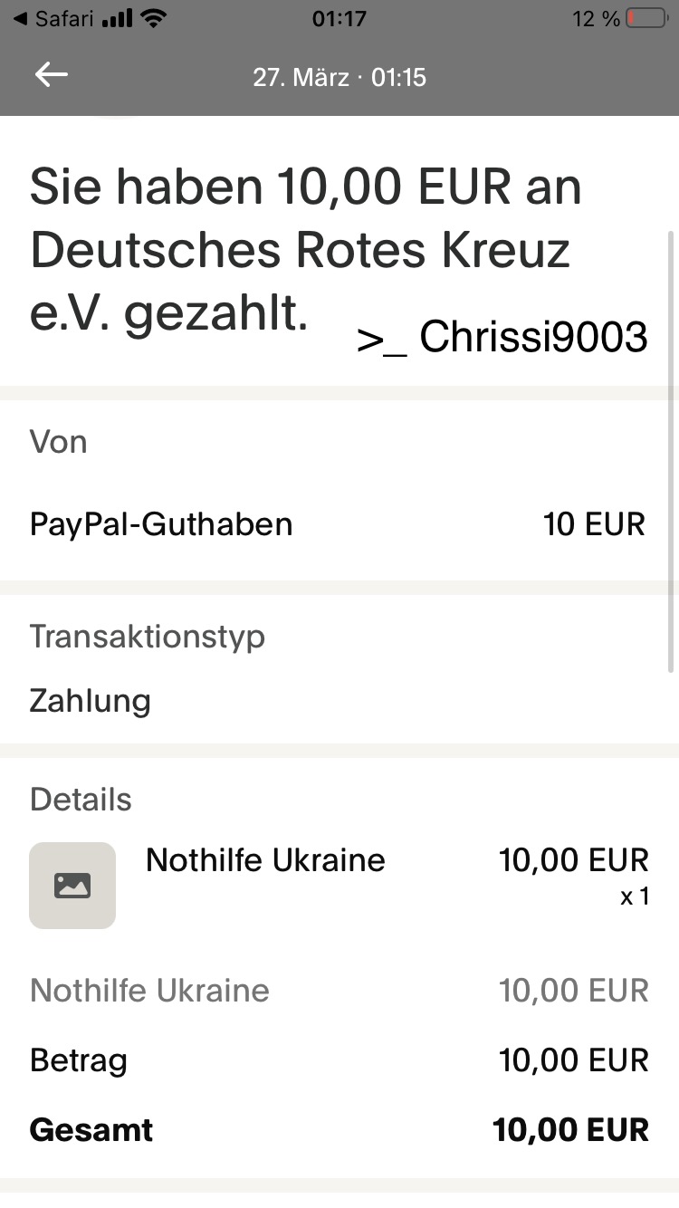
Task: Tap the Details section heading
Action: click(x=81, y=800)
